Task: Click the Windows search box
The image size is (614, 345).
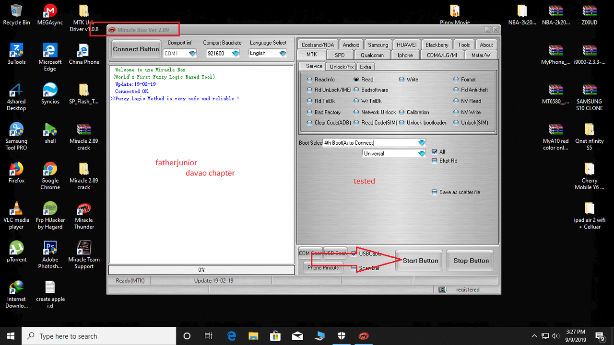Action: 99,336
